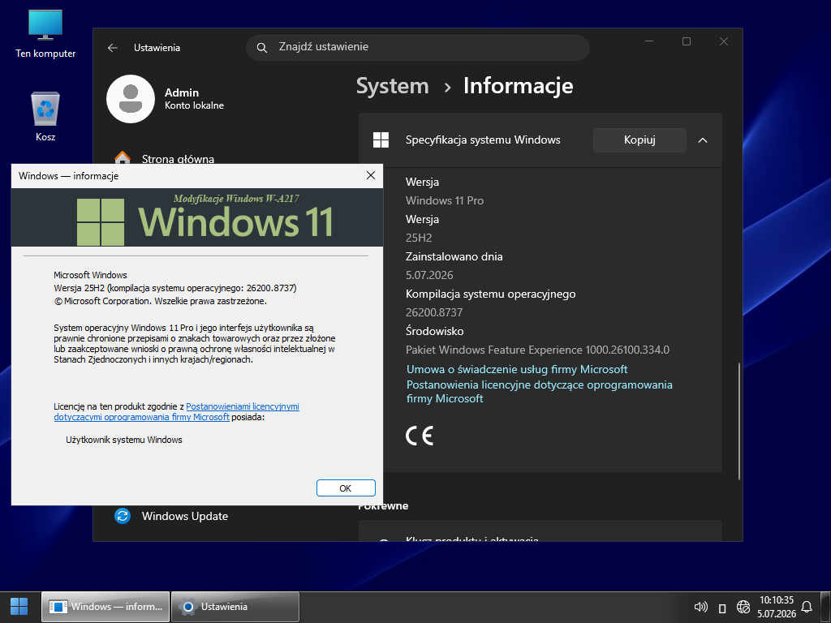Open the Postanowienia licencyjne link in Settings

[540, 392]
